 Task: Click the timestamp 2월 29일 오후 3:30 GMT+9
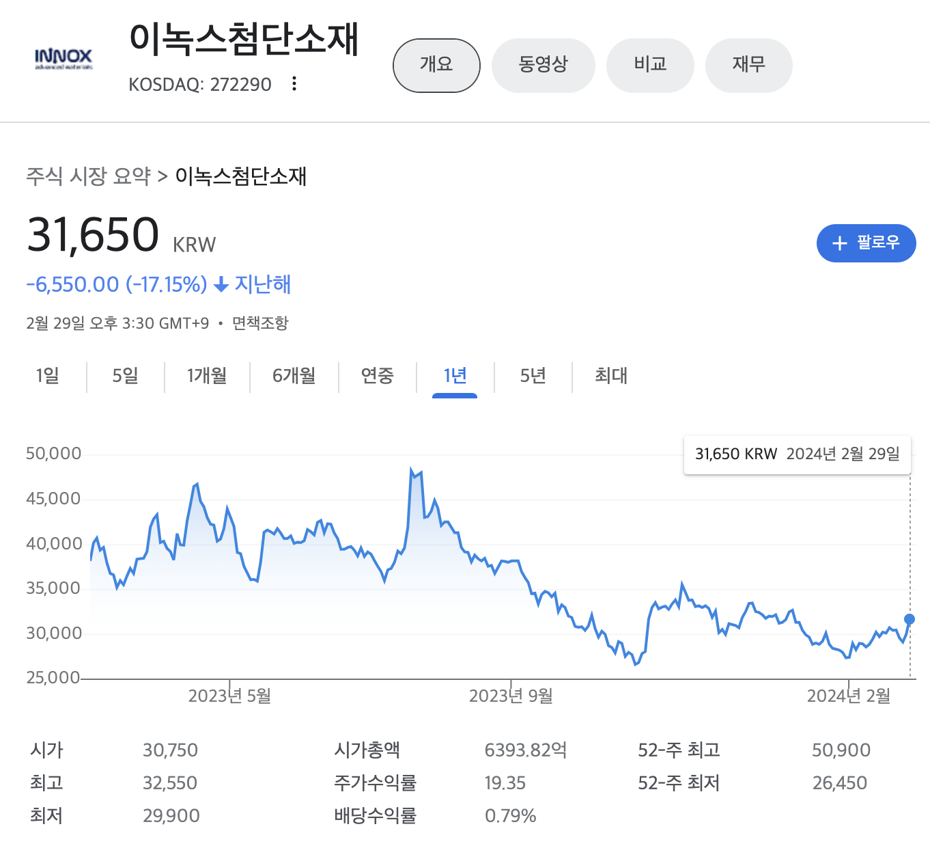(x=117, y=323)
